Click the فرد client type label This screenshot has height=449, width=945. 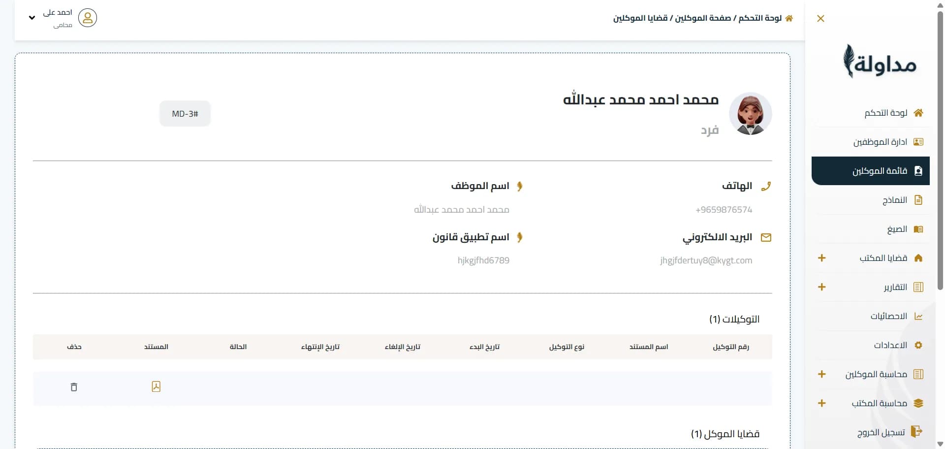click(x=710, y=130)
